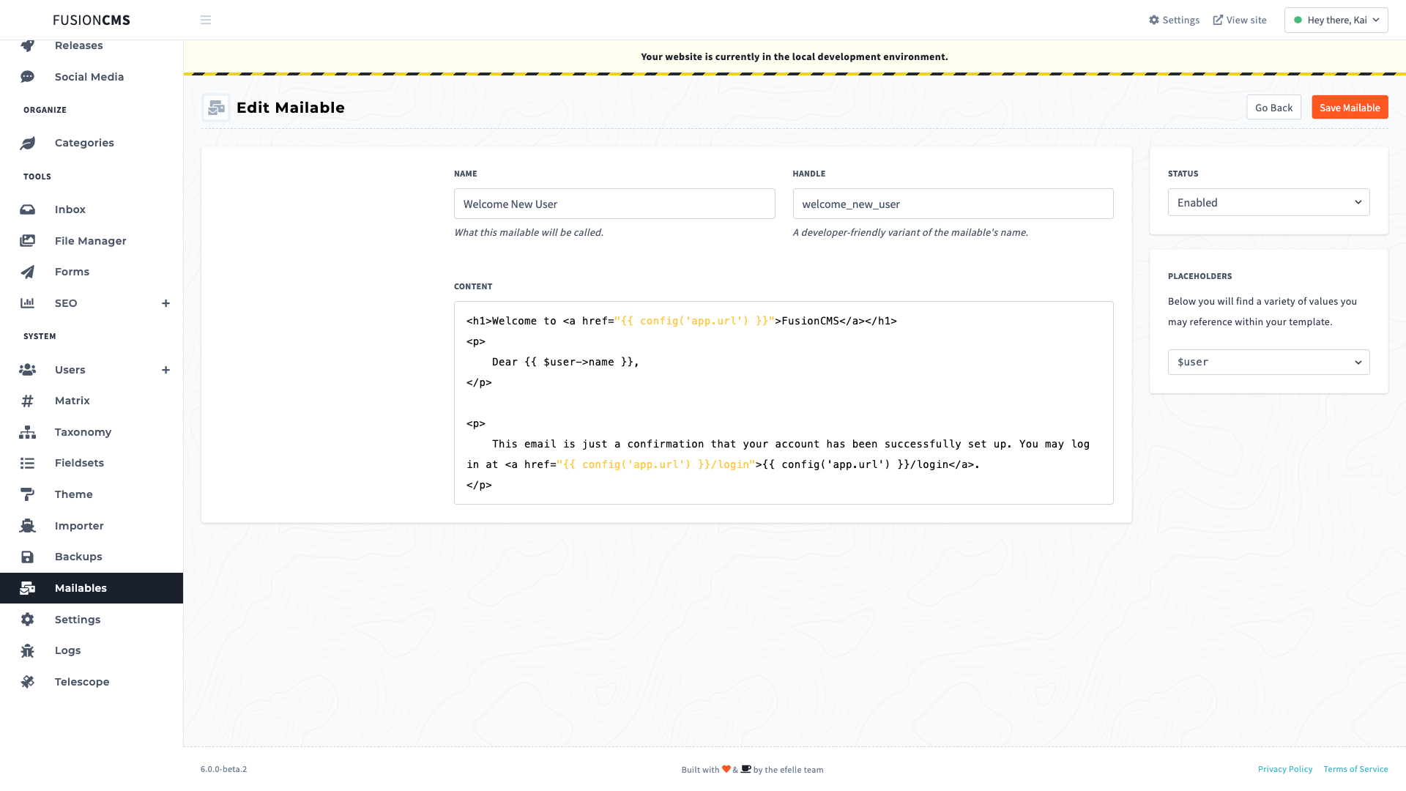Click the Categories leaf icon
1406x791 pixels.
[x=27, y=143]
